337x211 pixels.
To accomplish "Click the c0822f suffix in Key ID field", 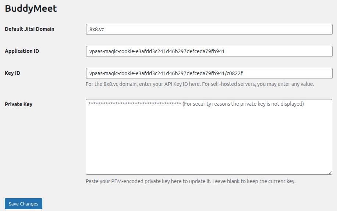I will pos(234,73).
